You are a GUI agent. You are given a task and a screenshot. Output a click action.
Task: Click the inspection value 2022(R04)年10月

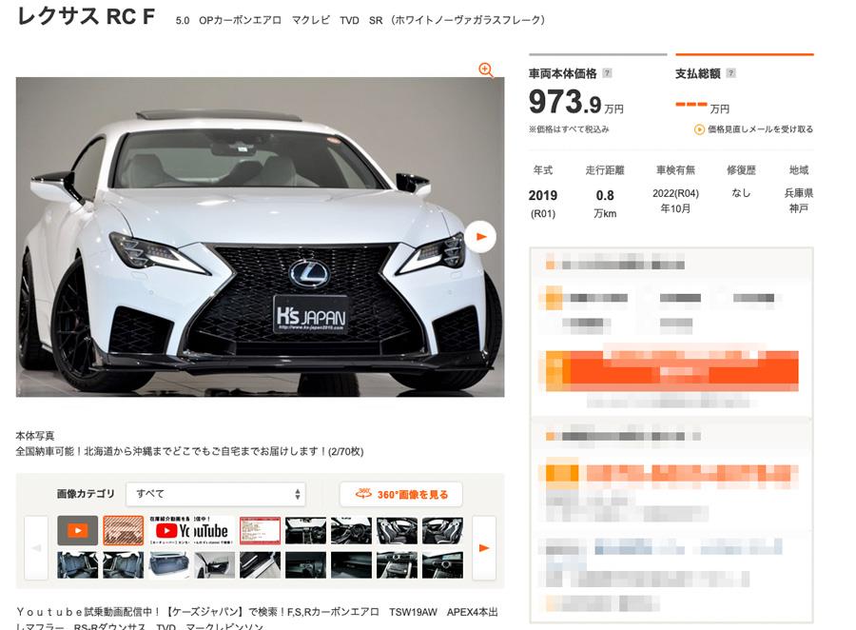[676, 201]
